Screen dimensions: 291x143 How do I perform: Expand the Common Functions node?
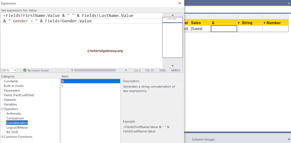point(2,137)
